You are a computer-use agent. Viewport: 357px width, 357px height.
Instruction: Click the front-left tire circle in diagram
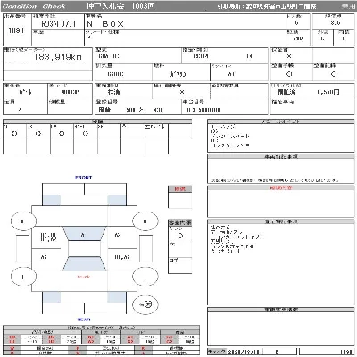(x=23, y=221)
